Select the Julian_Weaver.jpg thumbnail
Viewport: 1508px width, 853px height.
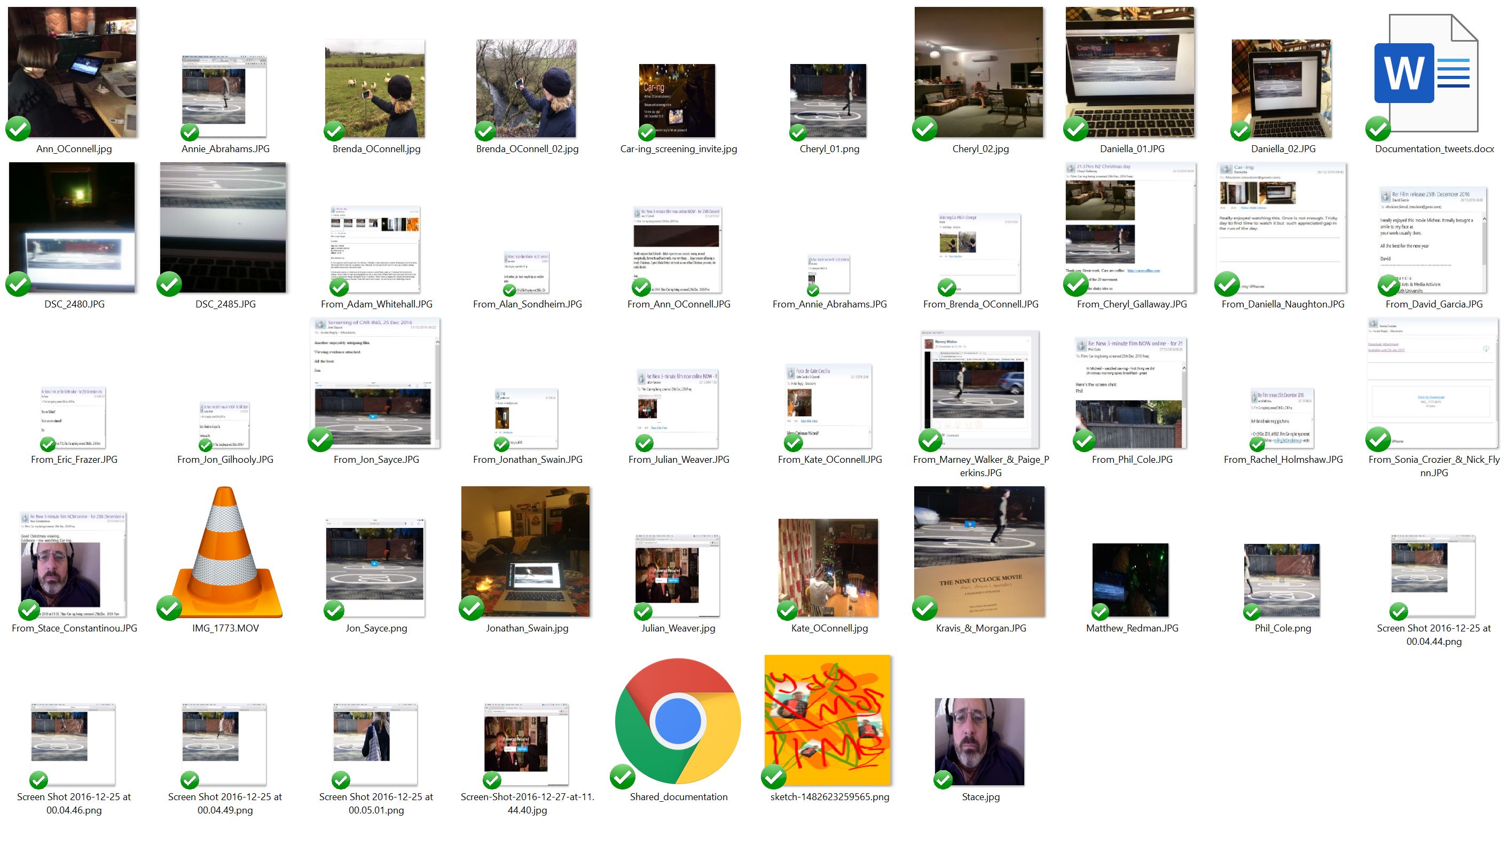[677, 575]
